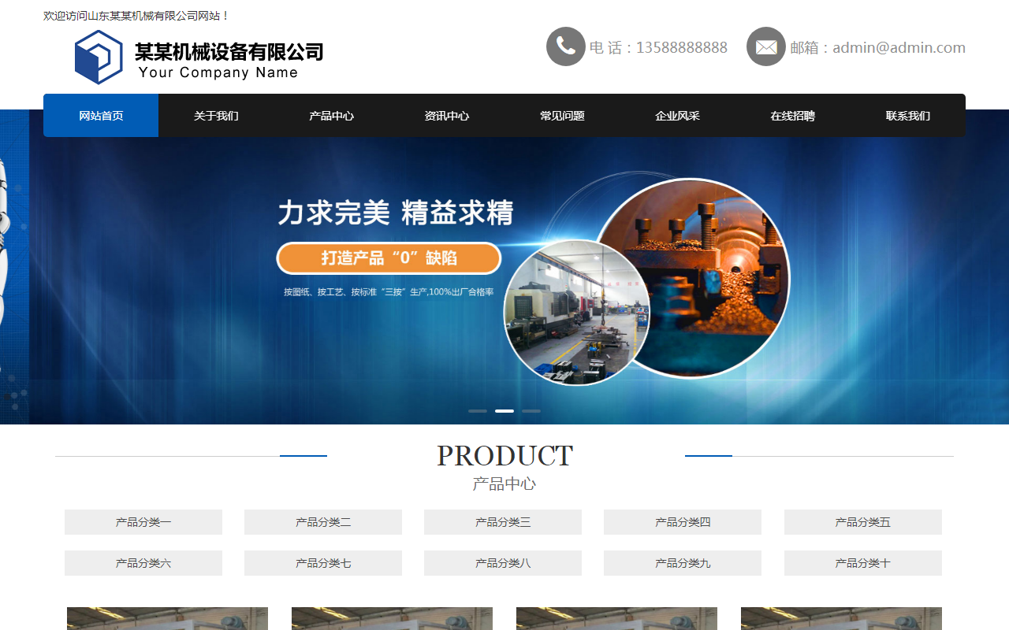Show the first banner slide indicator

[478, 411]
